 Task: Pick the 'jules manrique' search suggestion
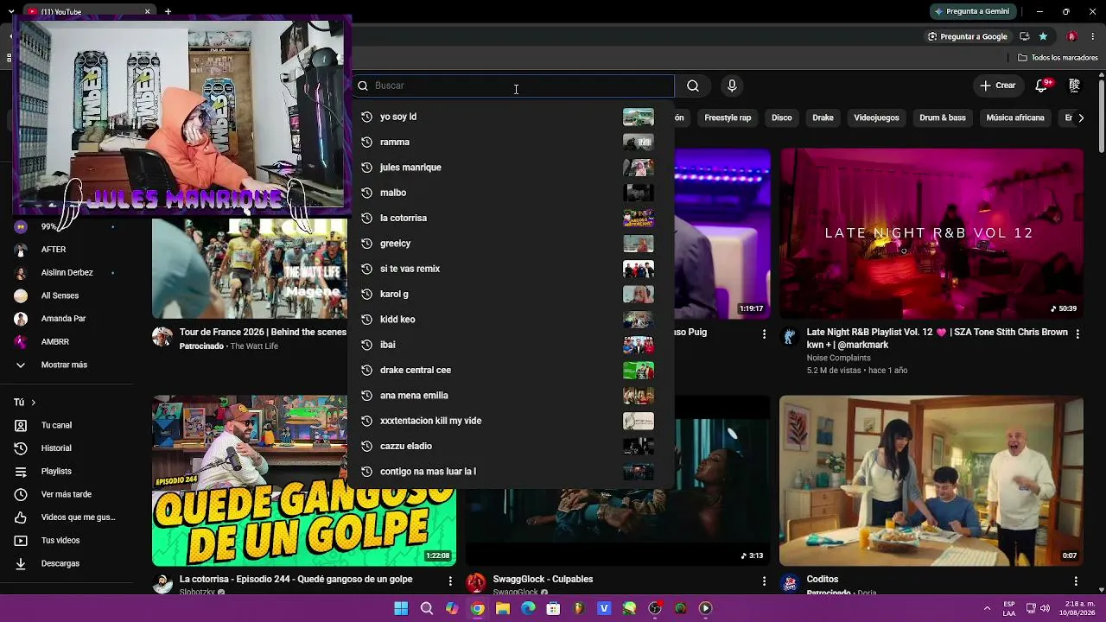(512, 168)
